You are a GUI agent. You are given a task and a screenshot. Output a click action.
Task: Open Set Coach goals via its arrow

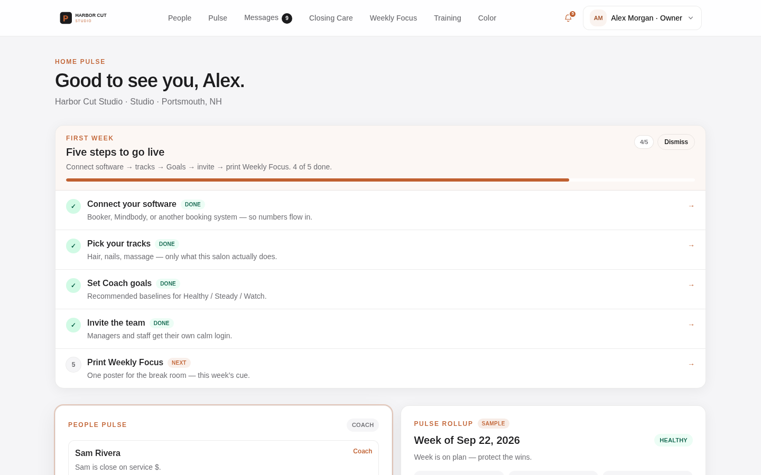pyautogui.click(x=691, y=285)
